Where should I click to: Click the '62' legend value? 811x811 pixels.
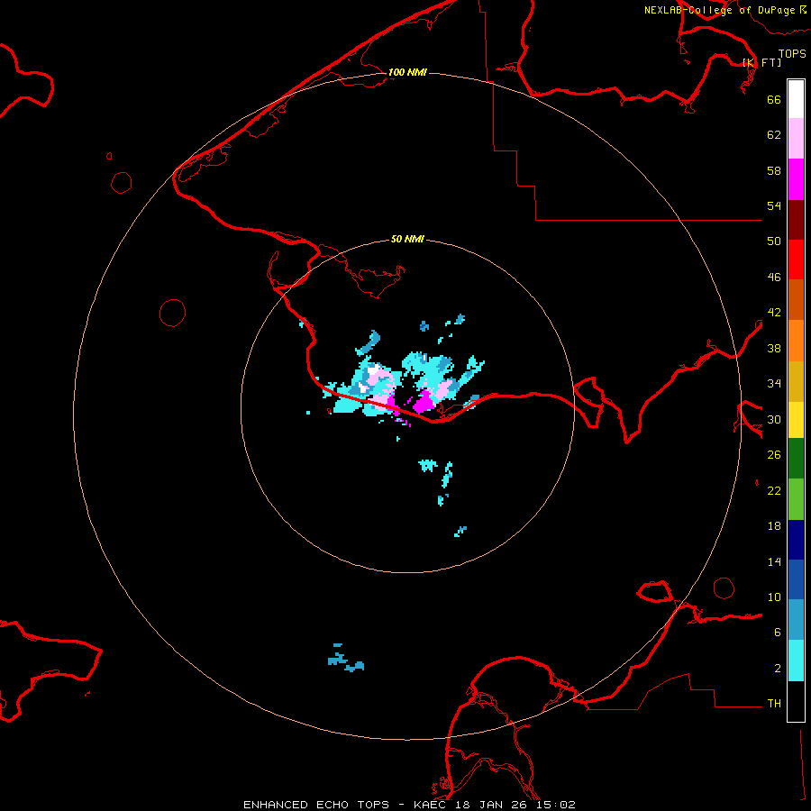pos(774,134)
